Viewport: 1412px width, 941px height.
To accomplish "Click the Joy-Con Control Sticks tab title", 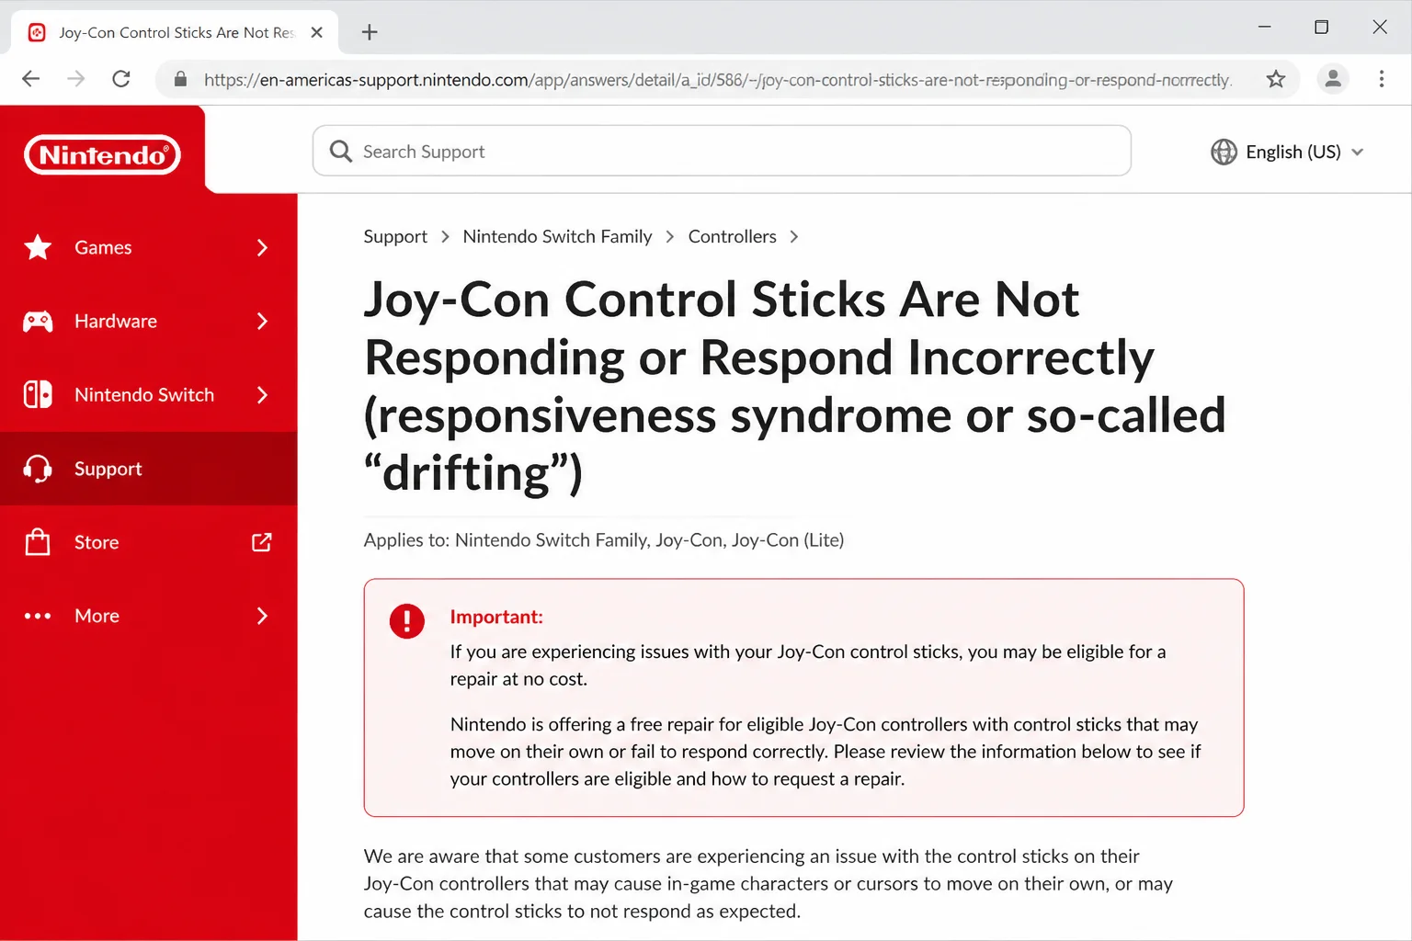I will [176, 32].
